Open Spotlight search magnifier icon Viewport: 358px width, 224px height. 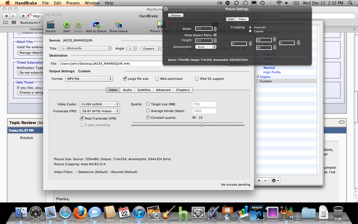[350, 3]
